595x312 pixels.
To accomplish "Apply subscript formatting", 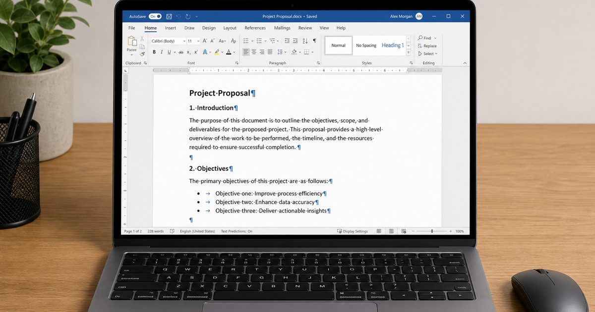I will (x=188, y=52).
